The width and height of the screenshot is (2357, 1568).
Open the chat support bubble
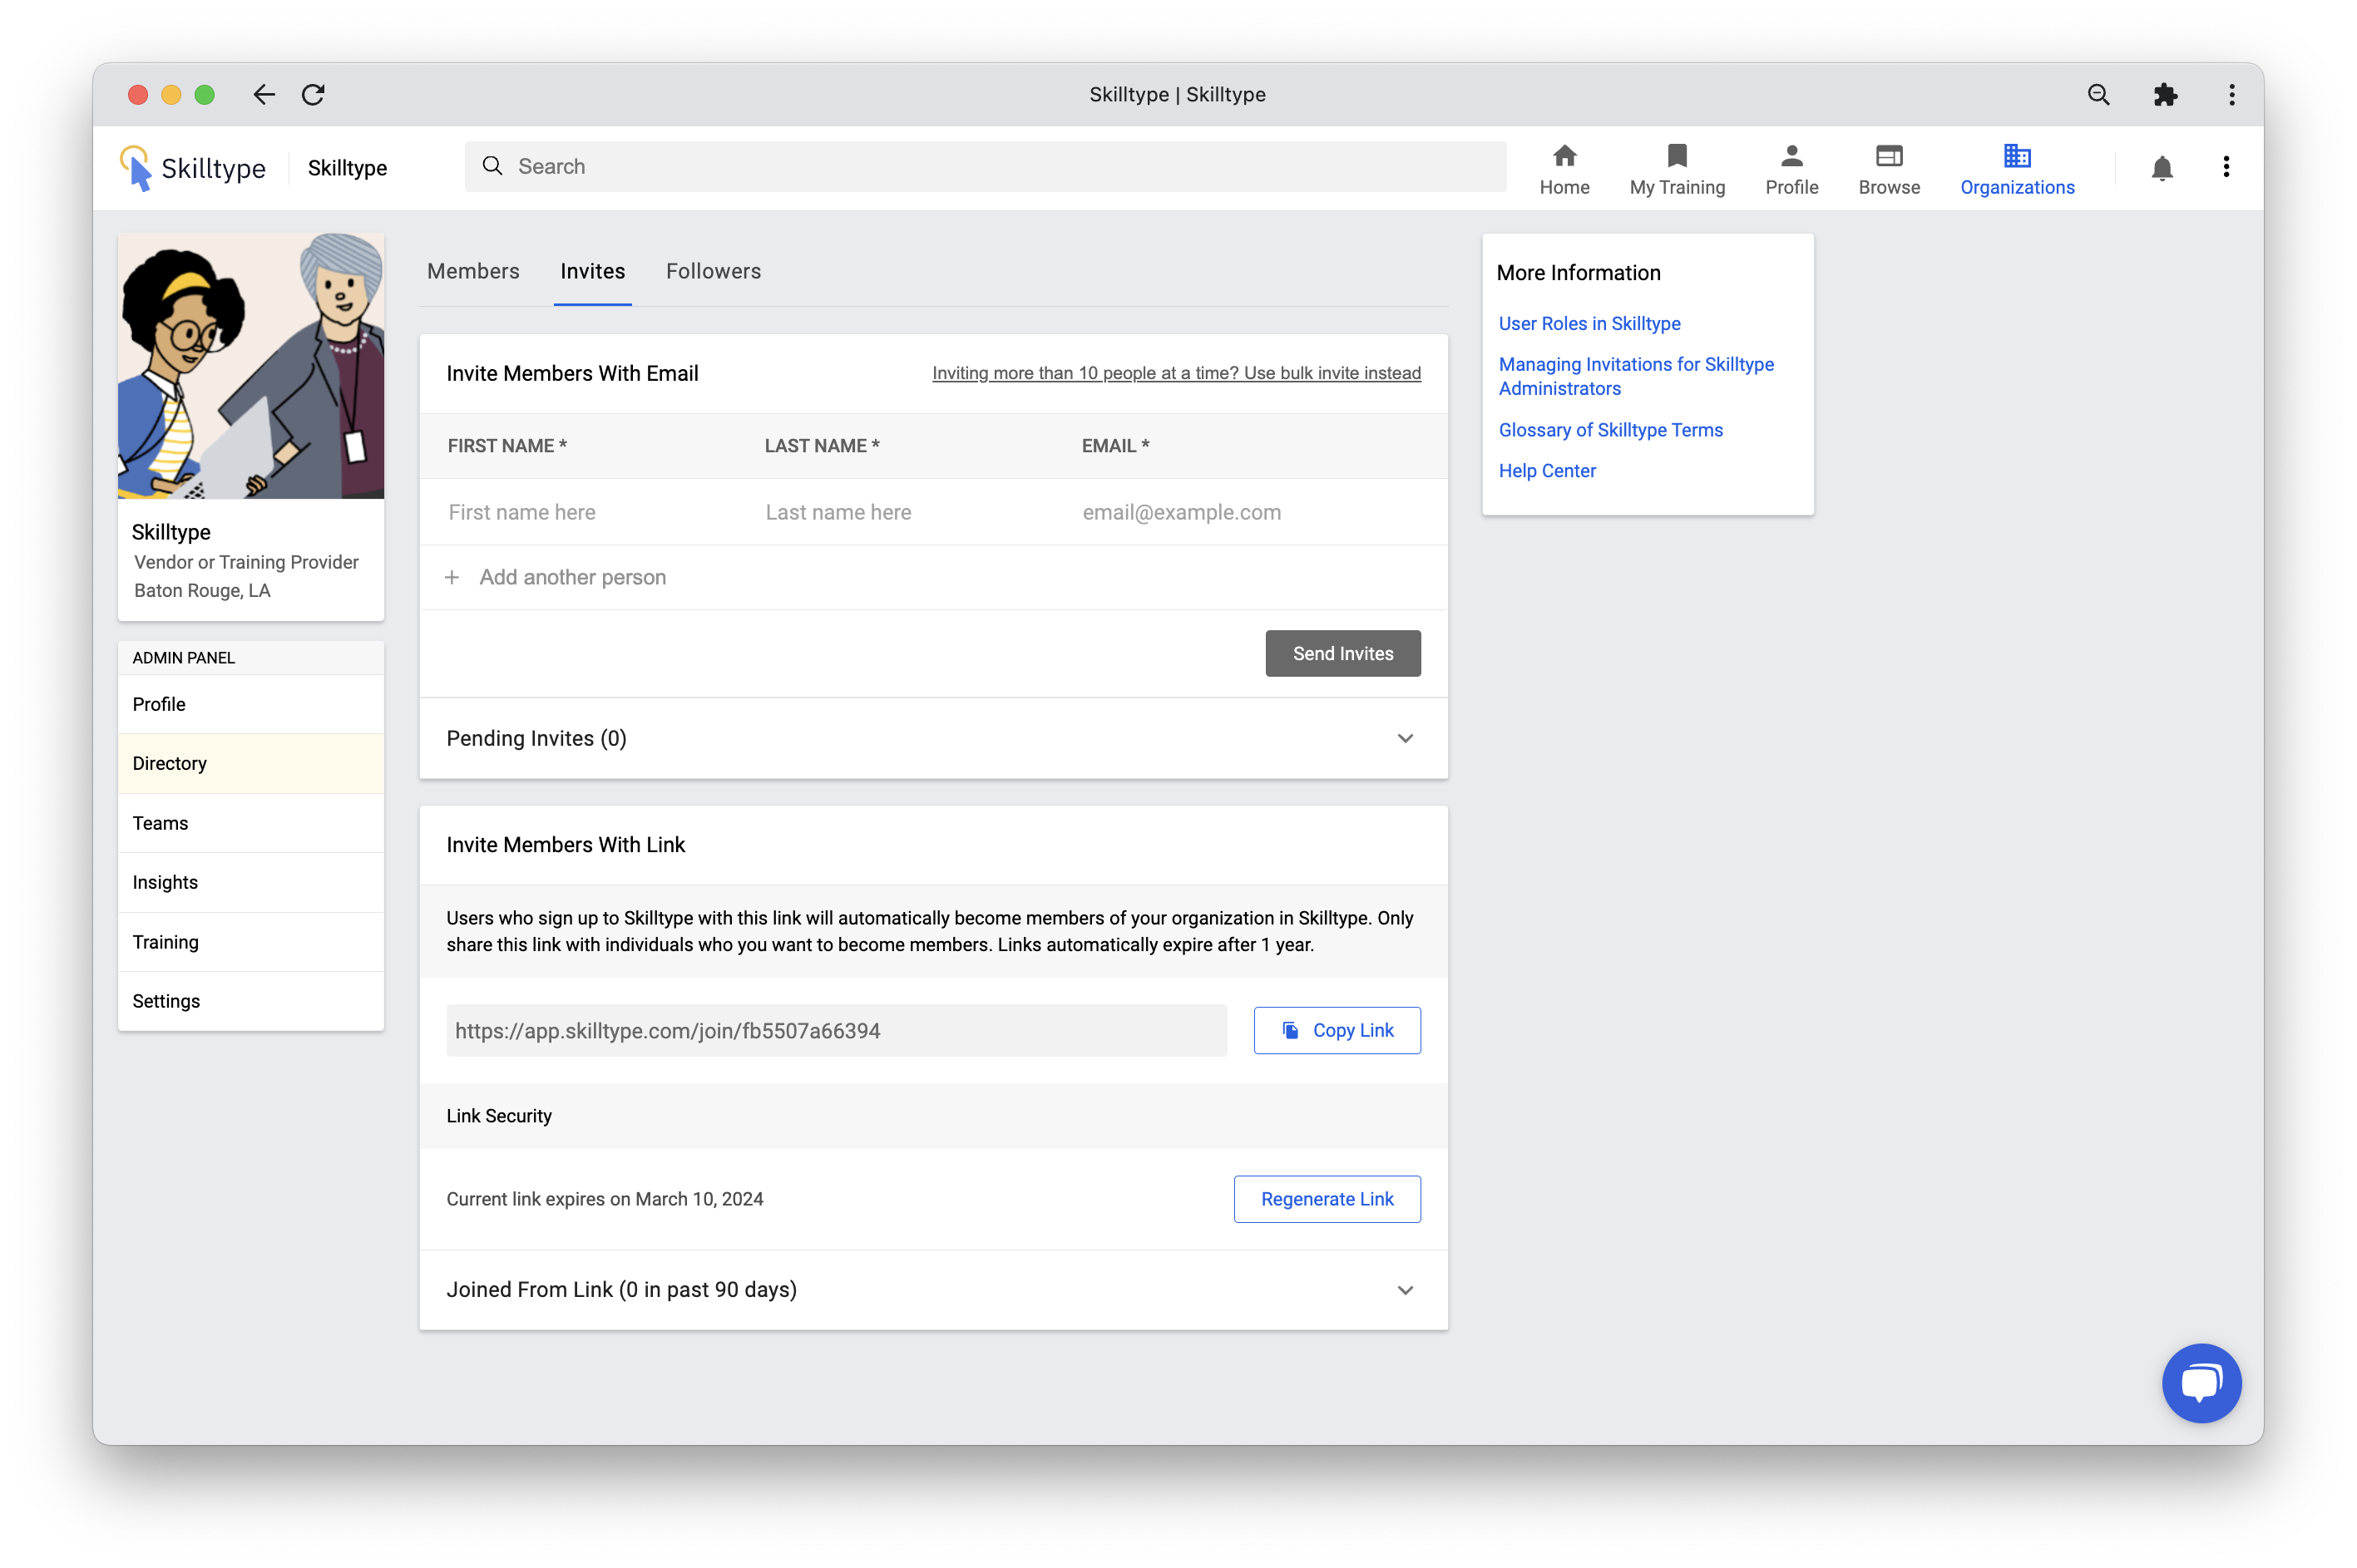[2200, 1382]
